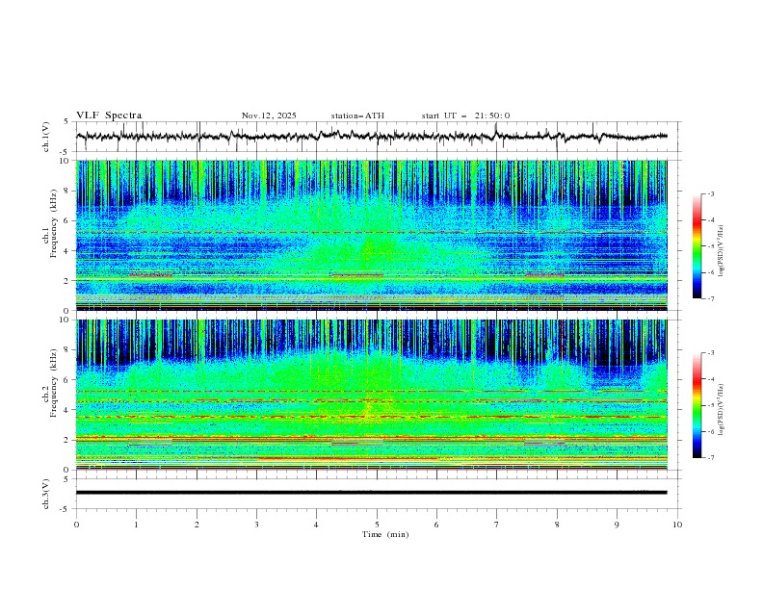Click time axis tick label "5"

pos(377,525)
